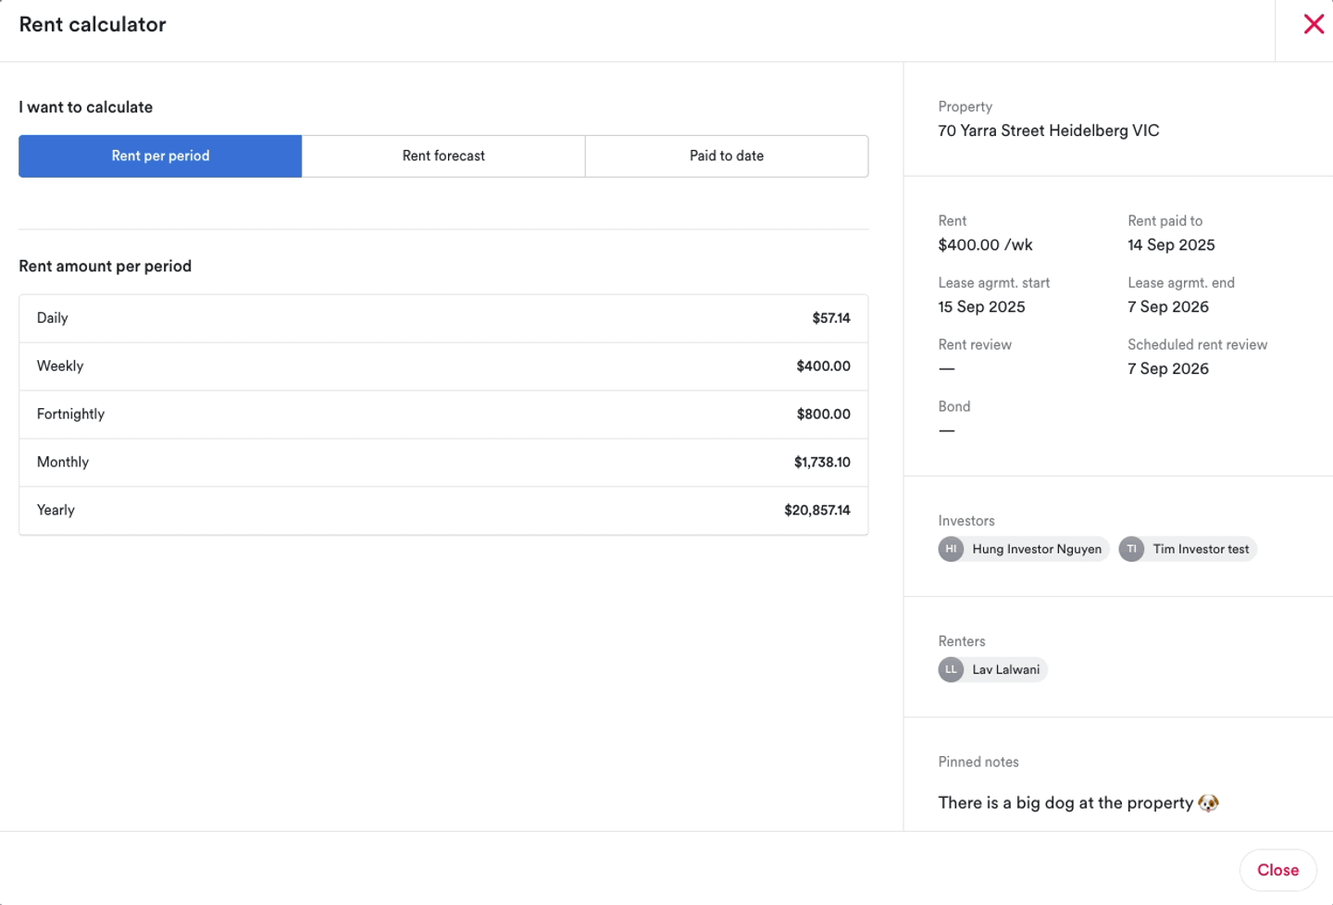Click the HI avatar for Hung Investor Nguyen
The height and width of the screenshot is (905, 1333).
(x=951, y=549)
